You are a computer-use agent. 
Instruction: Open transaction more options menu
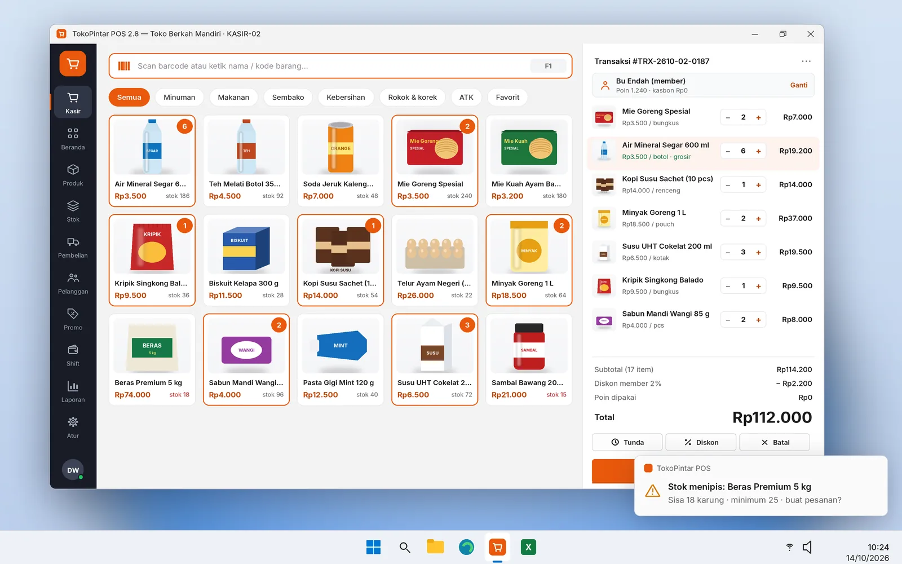[x=806, y=61]
